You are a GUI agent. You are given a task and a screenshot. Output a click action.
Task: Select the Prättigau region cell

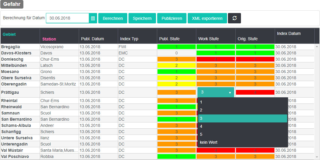[20, 92]
